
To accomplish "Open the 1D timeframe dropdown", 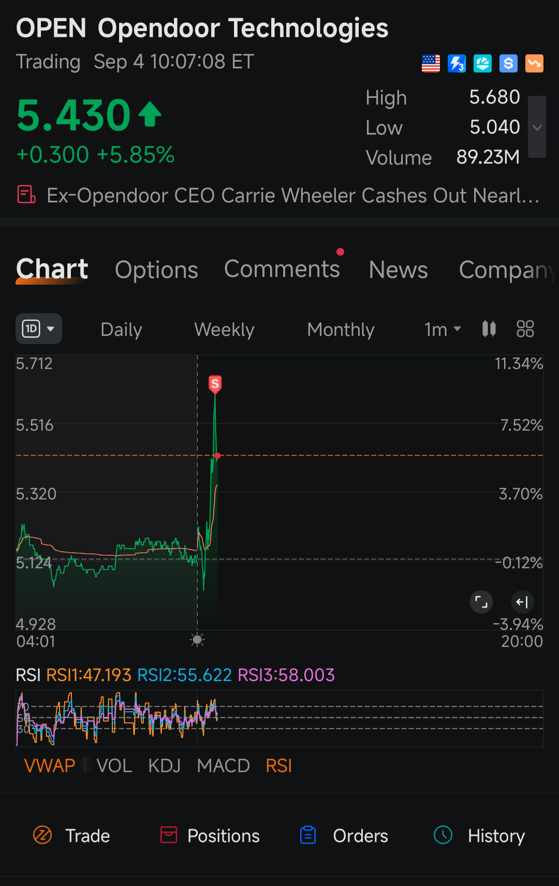I will click(39, 329).
